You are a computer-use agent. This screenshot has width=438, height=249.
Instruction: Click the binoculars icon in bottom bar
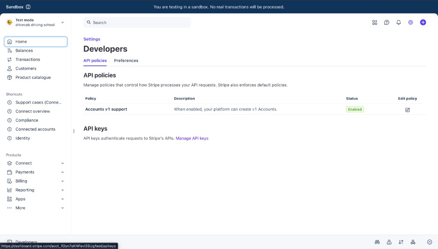tap(377, 242)
